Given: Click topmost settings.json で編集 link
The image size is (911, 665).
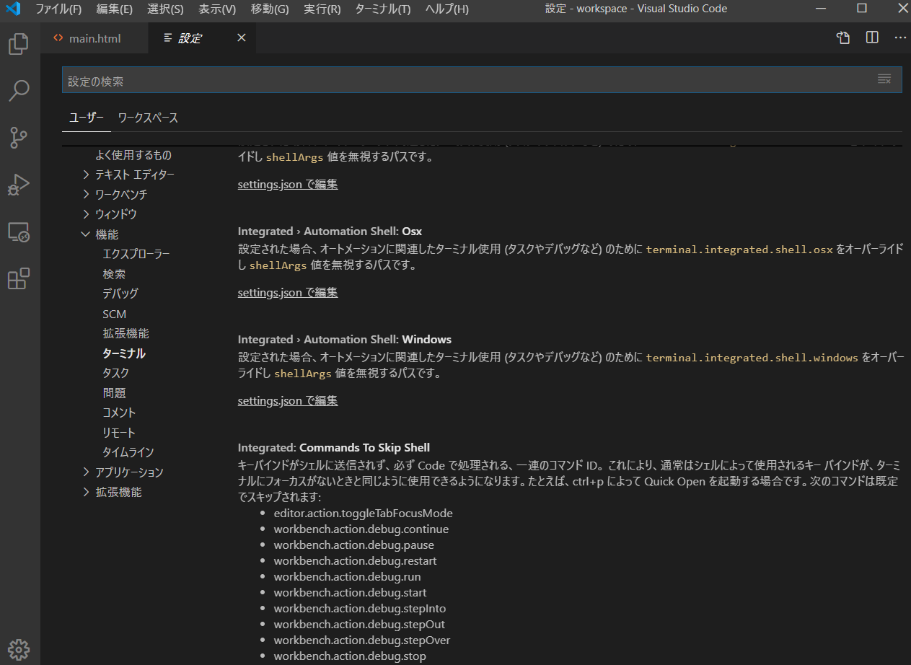Looking at the screenshot, I should tap(288, 185).
